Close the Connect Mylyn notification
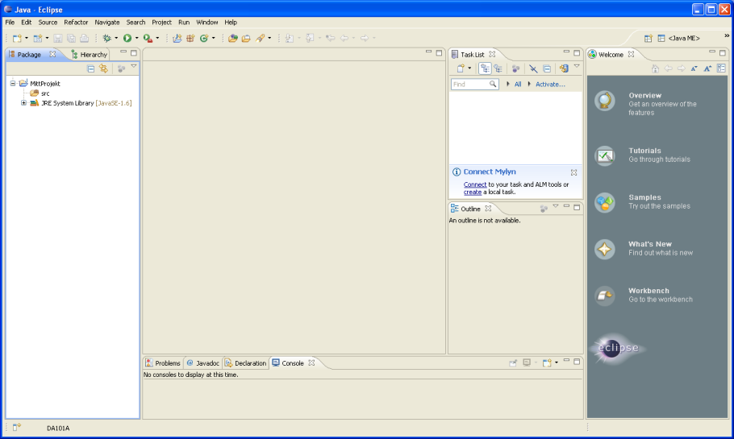 (x=574, y=172)
